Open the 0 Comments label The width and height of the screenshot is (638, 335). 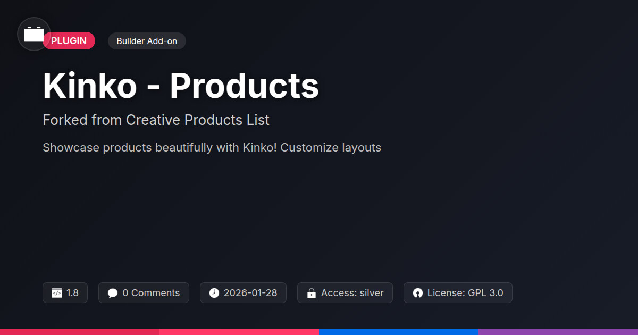click(x=151, y=293)
